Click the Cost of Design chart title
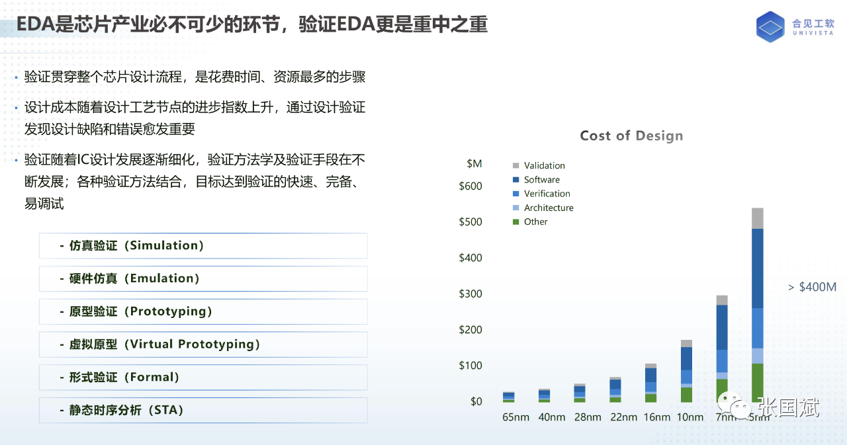The image size is (847, 445). [631, 136]
